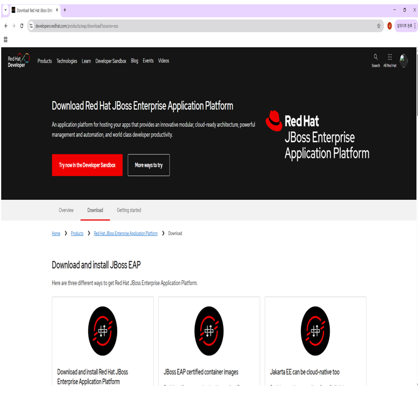Click the Download breadcrumb current page text
This screenshot has width=418, height=404.
pos(175,234)
